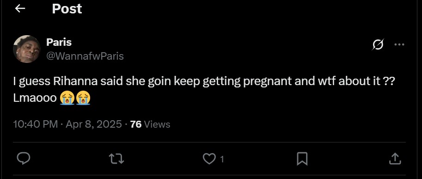
Task: Click the second crying emoji
Action: coord(83,98)
